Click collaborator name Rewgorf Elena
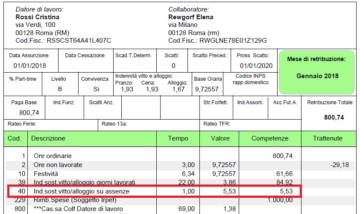Screen dimensions: 360x214 (191, 17)
